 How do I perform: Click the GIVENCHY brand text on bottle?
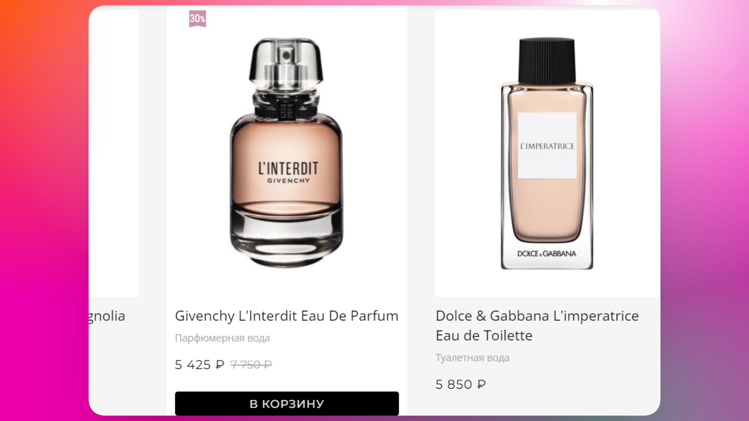[289, 181]
